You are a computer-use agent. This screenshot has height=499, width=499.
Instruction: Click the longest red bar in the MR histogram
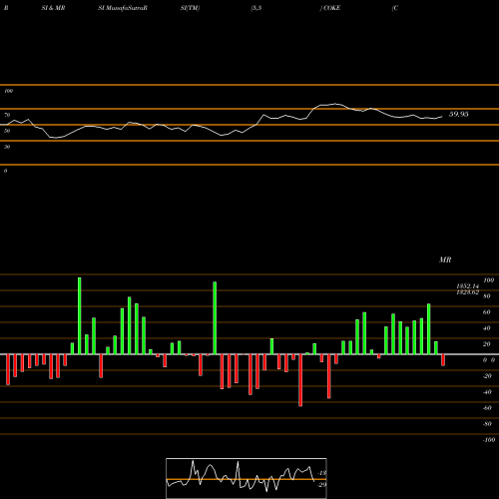300,380
